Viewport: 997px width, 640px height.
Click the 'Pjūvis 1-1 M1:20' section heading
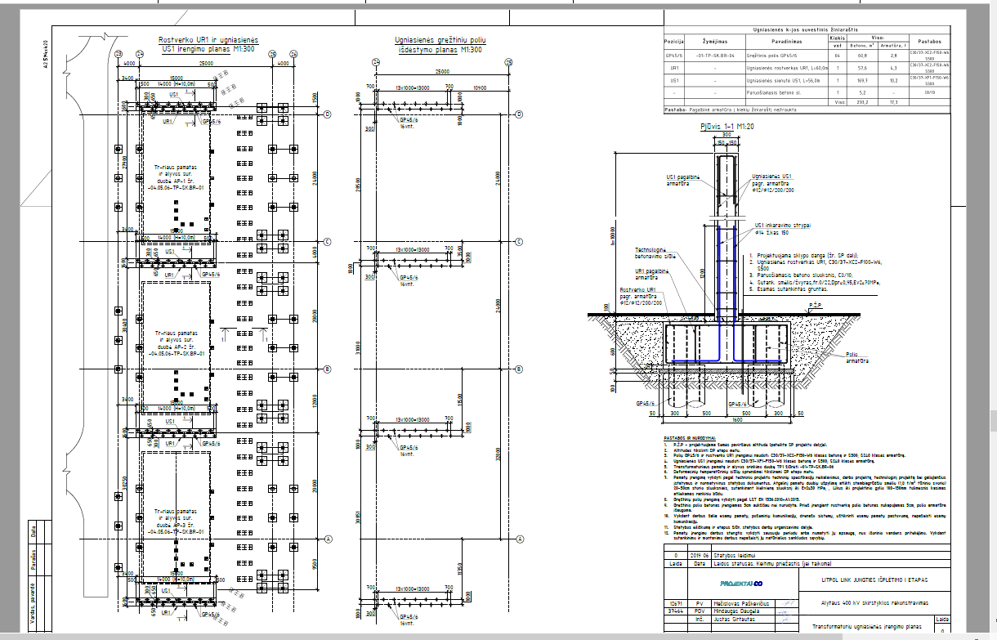[727, 128]
